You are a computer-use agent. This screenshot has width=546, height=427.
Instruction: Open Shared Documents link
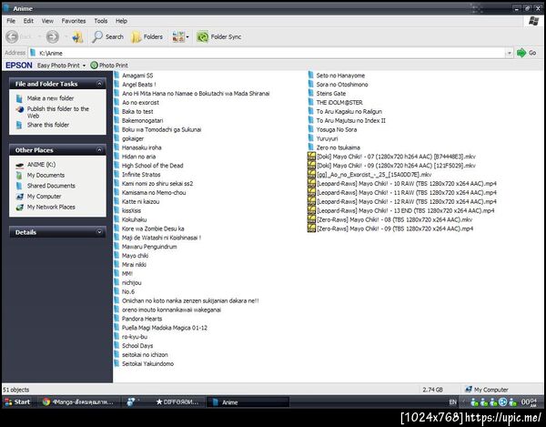point(51,186)
